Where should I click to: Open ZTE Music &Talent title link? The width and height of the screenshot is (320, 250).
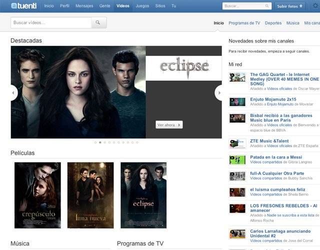[269, 141]
